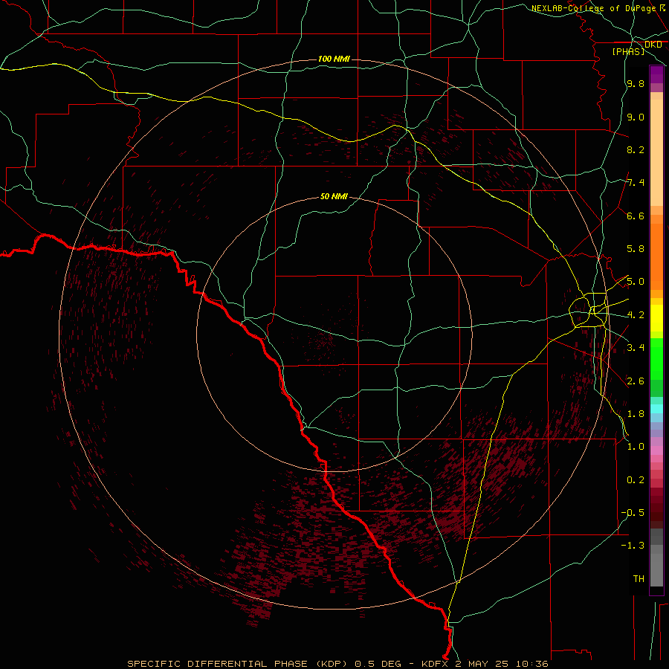Click the -0.5 value on the color scale
This screenshot has height=669, width=669.
click(x=633, y=513)
